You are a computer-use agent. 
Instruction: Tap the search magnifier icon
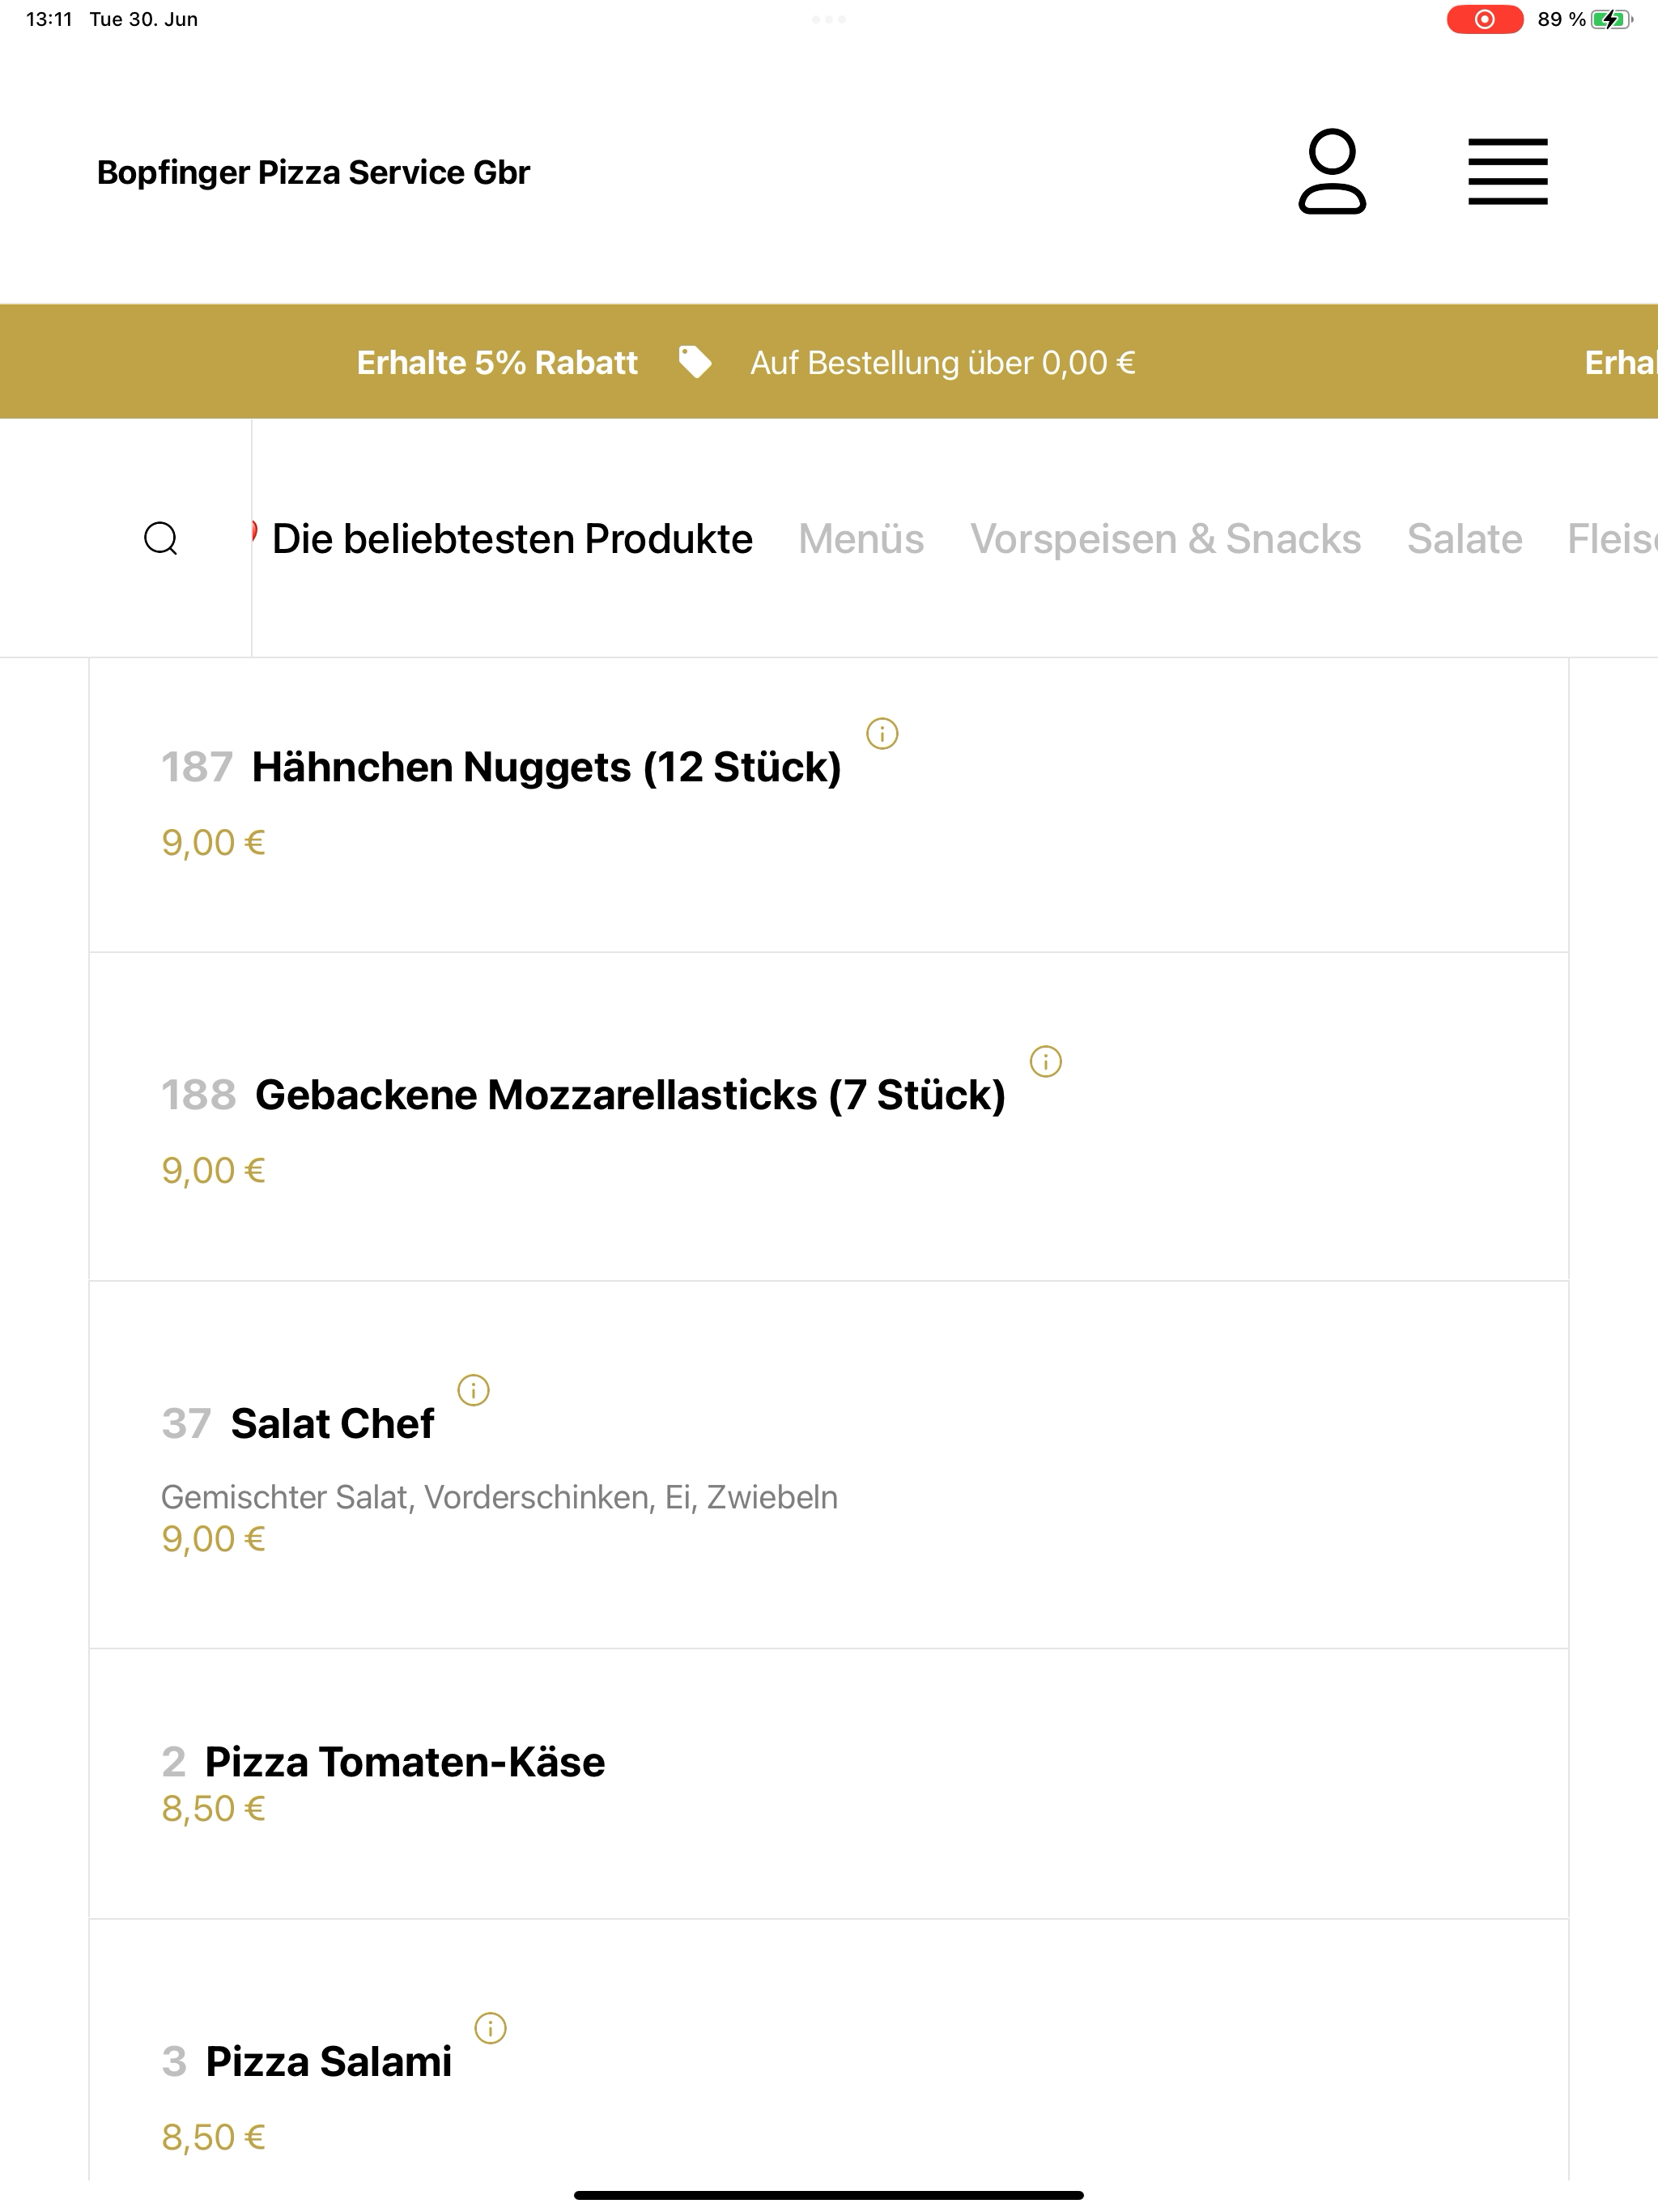[x=161, y=538]
